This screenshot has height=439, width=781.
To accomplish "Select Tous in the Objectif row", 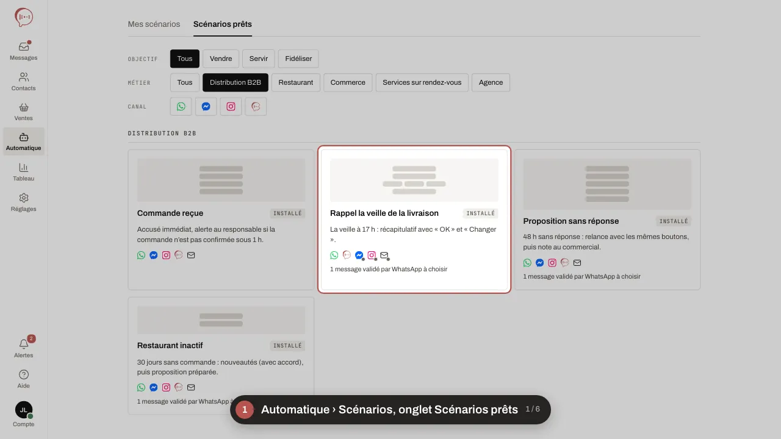I will pos(185,59).
